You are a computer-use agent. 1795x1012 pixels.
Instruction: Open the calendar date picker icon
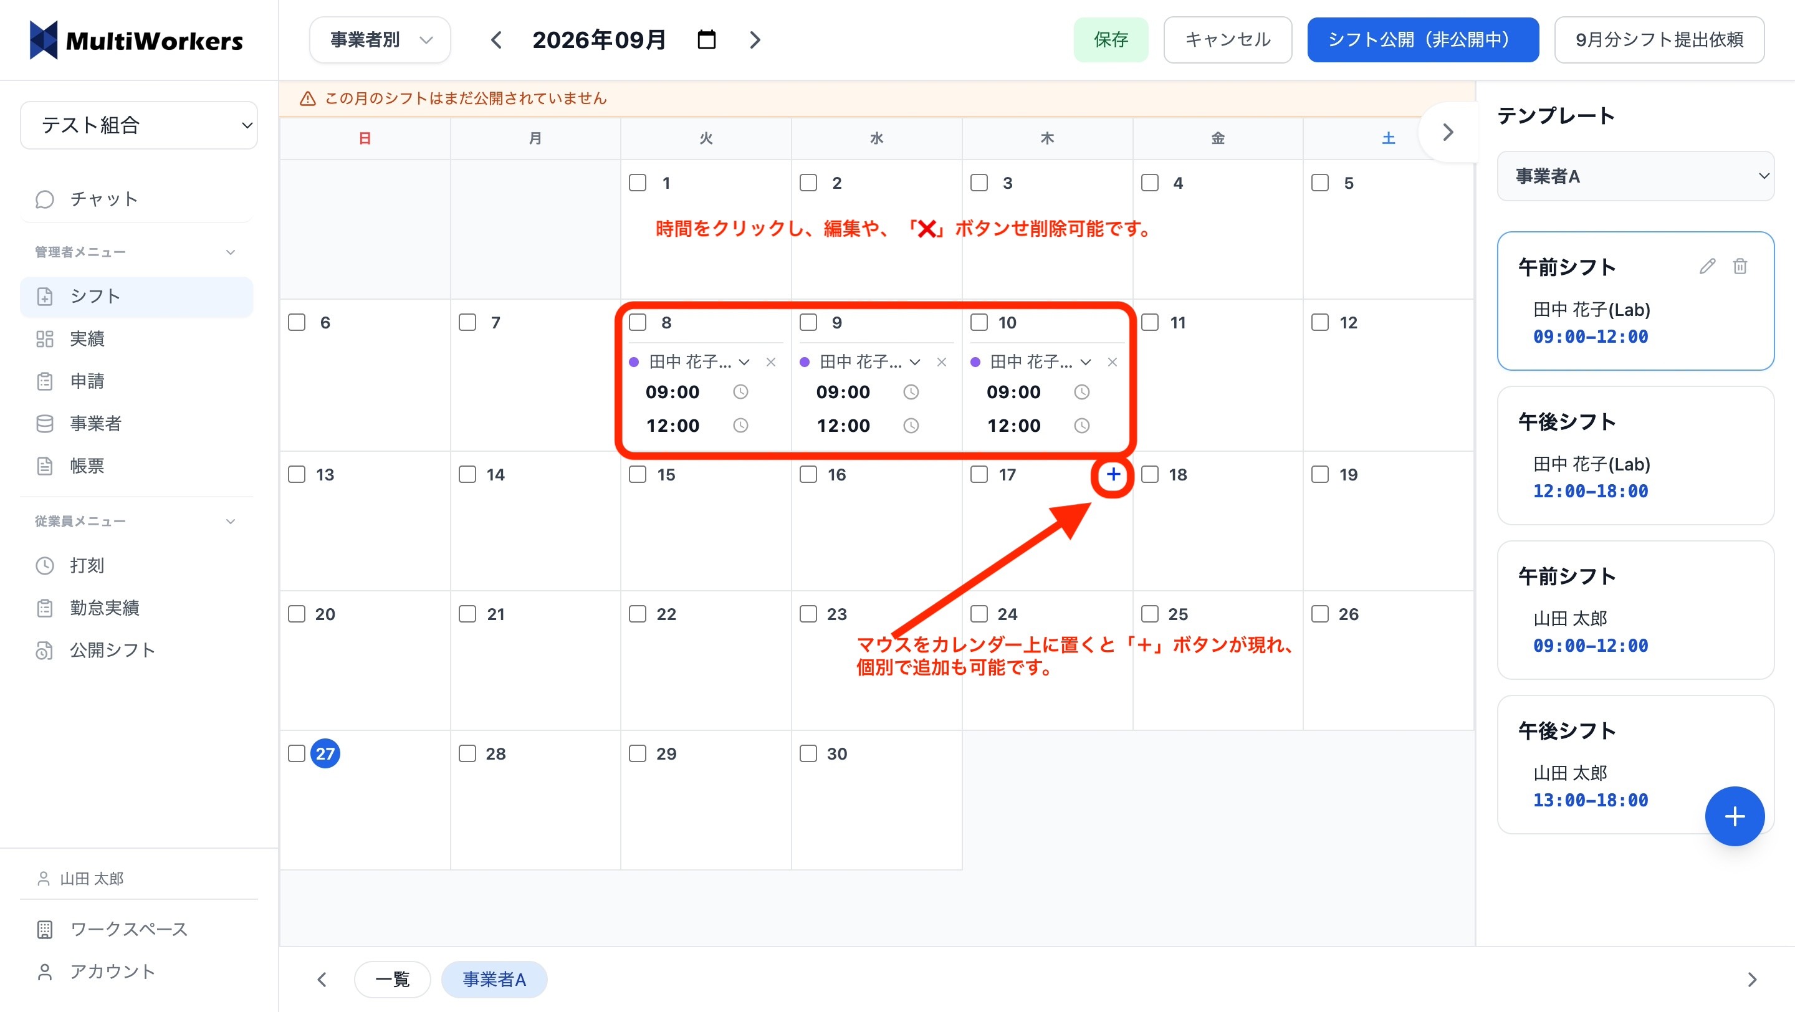pyautogui.click(x=707, y=40)
